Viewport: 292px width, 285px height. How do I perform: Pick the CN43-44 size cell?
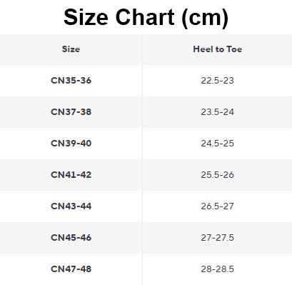pos(71,206)
